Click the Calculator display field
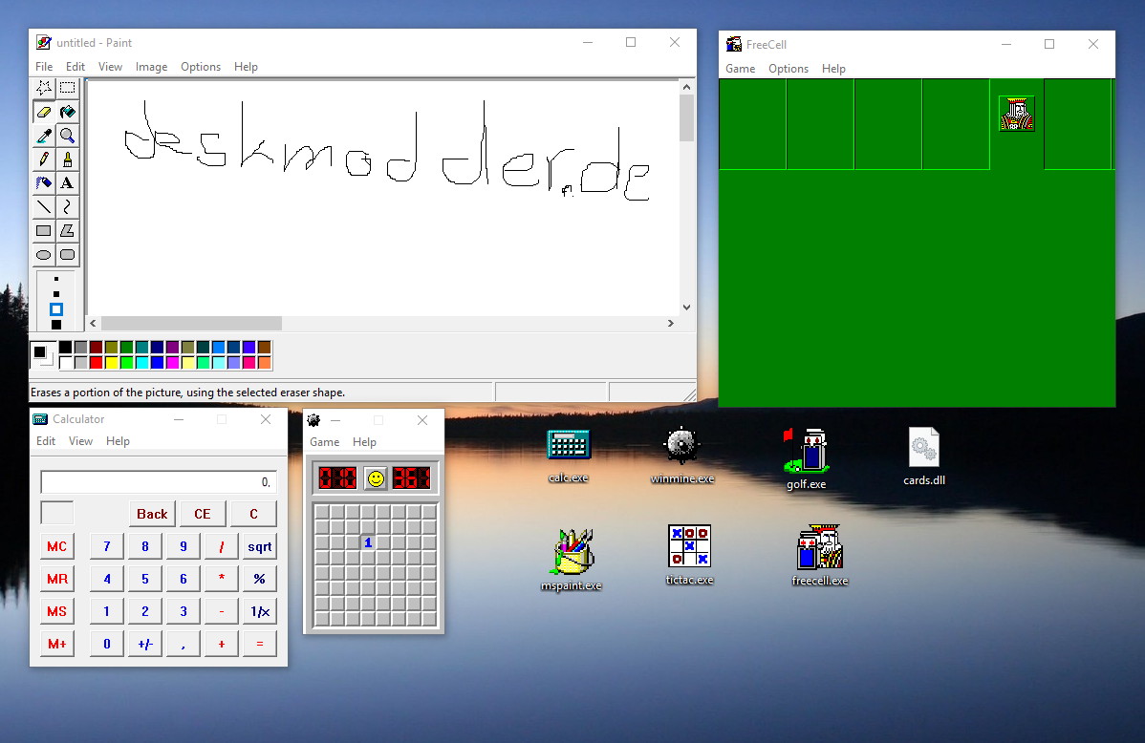This screenshot has width=1145, height=743. (x=159, y=482)
